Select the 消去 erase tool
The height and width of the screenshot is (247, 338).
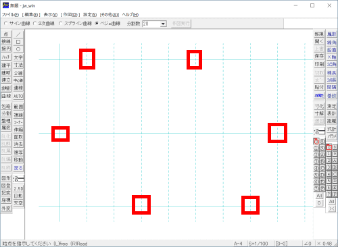[x=18, y=144]
